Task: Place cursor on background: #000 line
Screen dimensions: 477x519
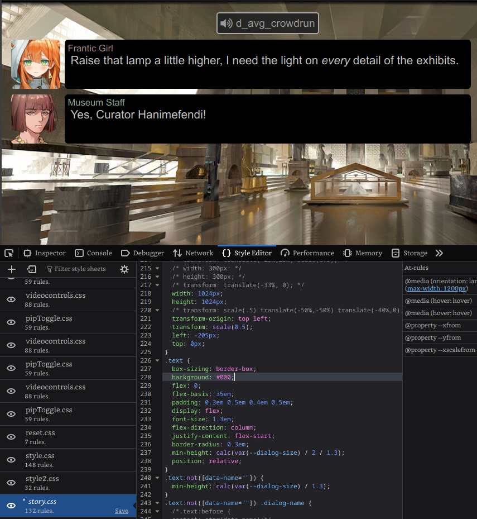Action: coord(282,377)
